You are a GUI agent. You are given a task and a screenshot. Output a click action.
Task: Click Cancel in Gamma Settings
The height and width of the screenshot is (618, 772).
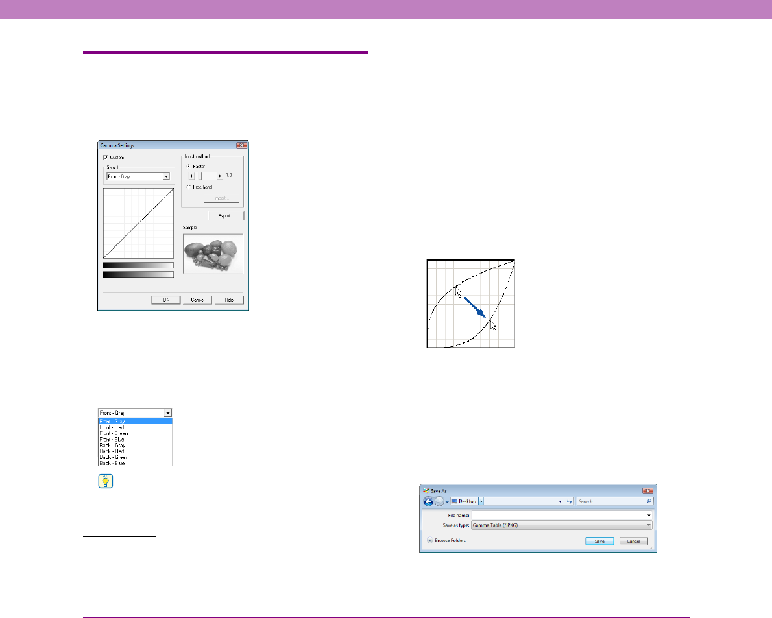[197, 300]
